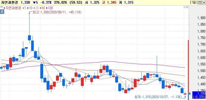Select the 자연과환경 series legend
Screen dimensions: 206x100
click(x=13, y=8)
